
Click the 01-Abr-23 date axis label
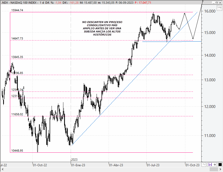(x=116, y=165)
